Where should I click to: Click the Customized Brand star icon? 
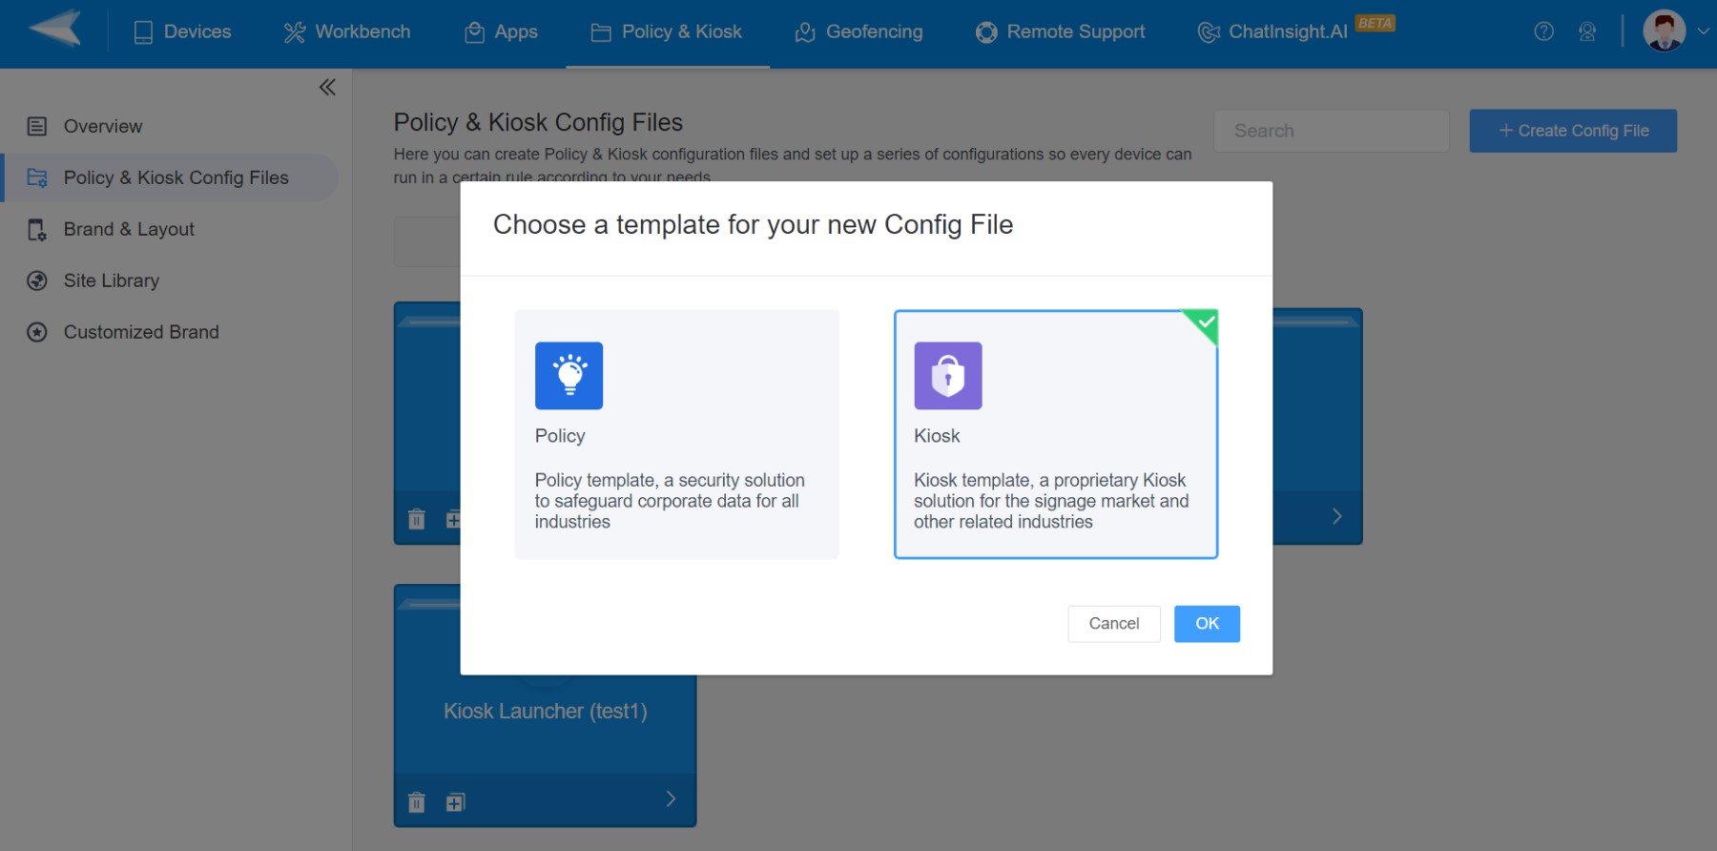click(37, 332)
